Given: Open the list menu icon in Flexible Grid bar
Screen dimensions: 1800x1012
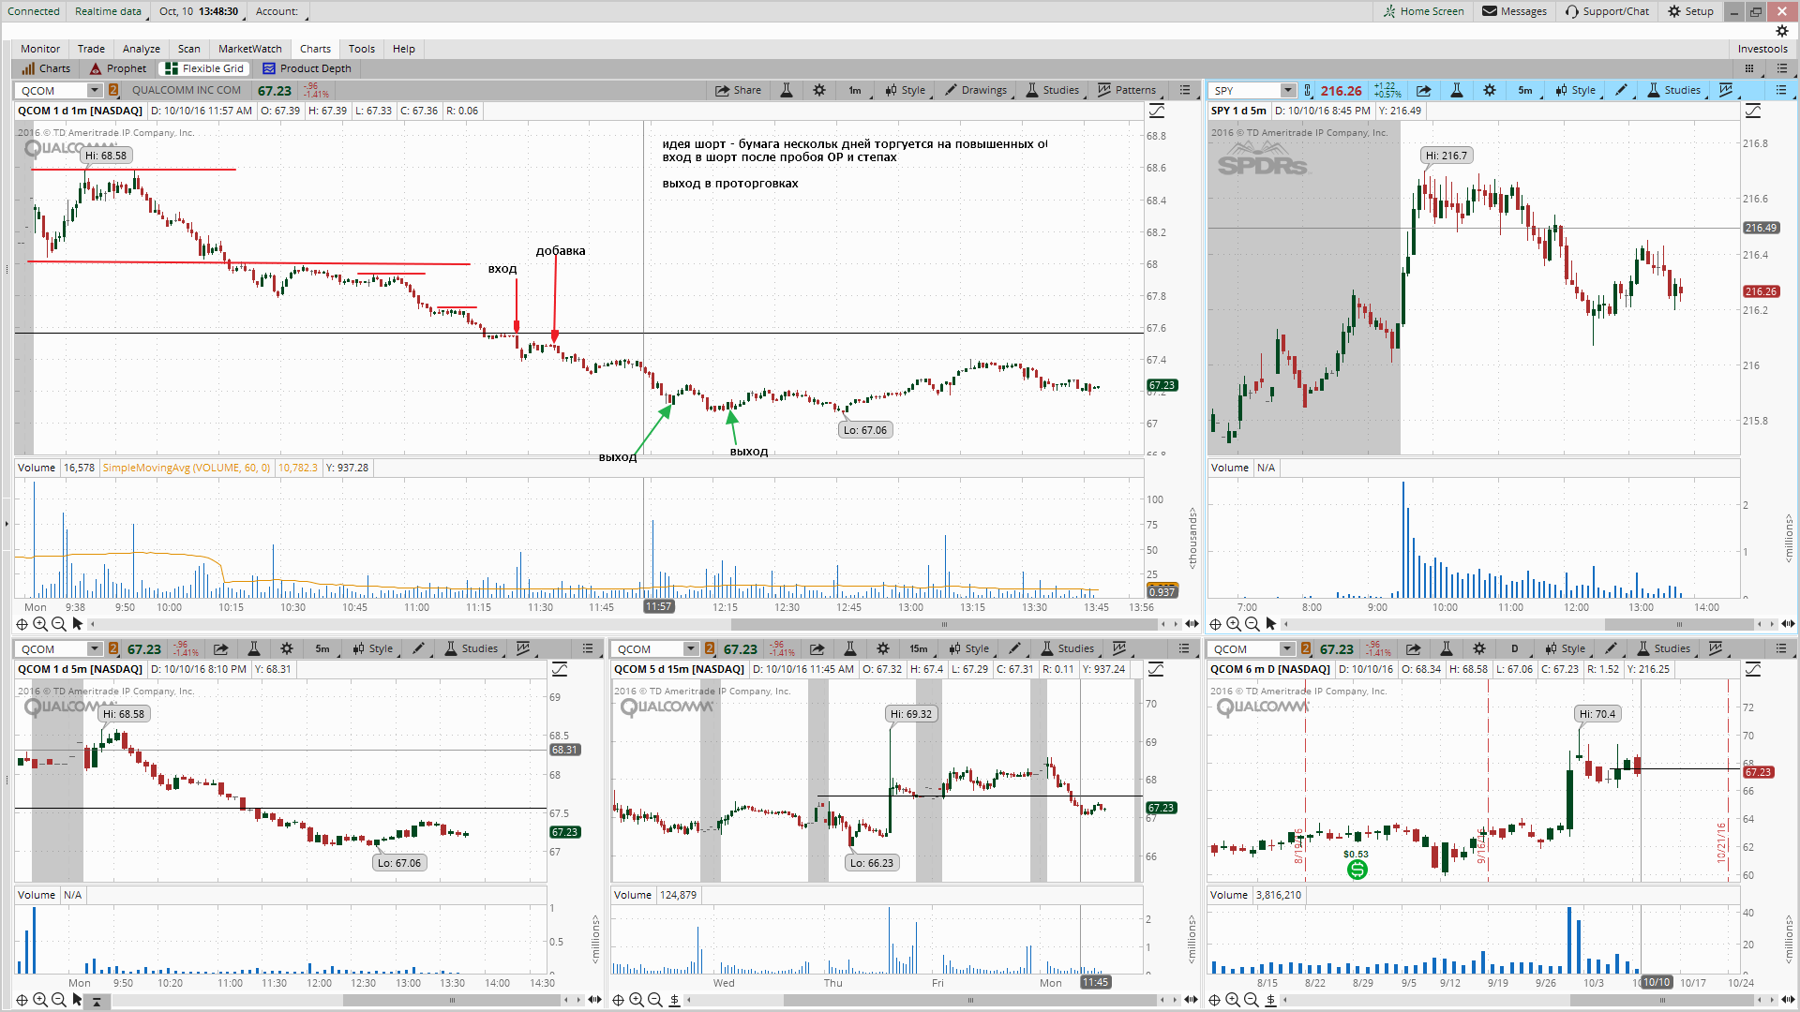Looking at the screenshot, I should (1781, 68).
